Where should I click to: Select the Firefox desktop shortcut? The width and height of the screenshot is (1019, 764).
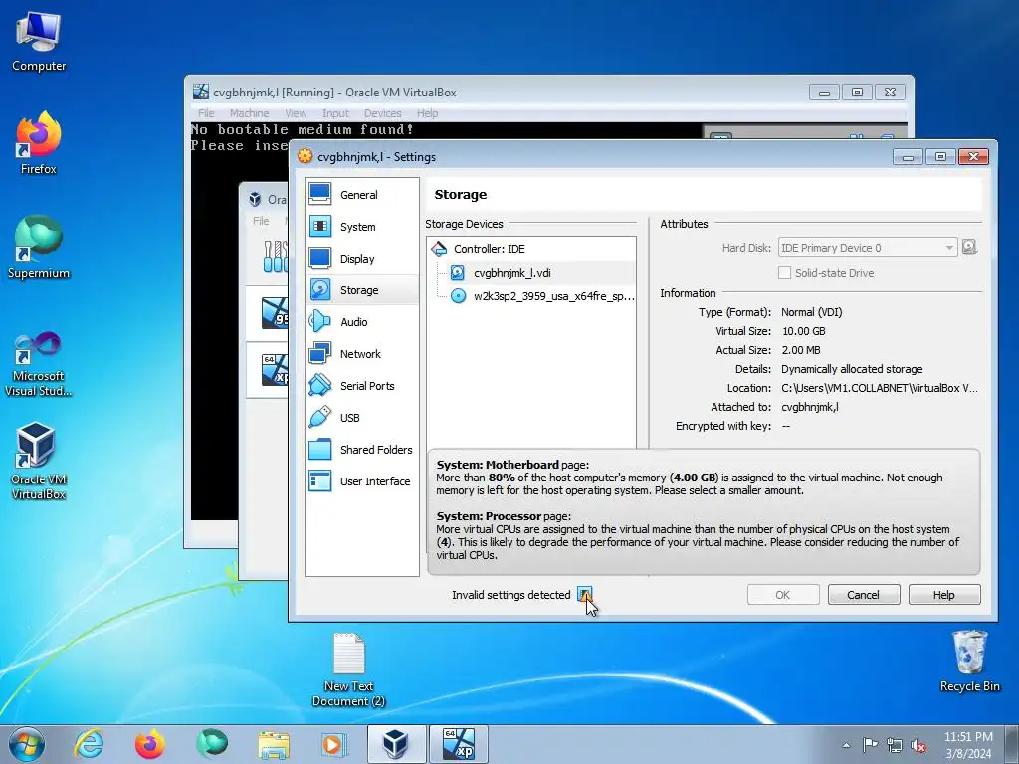[39, 143]
